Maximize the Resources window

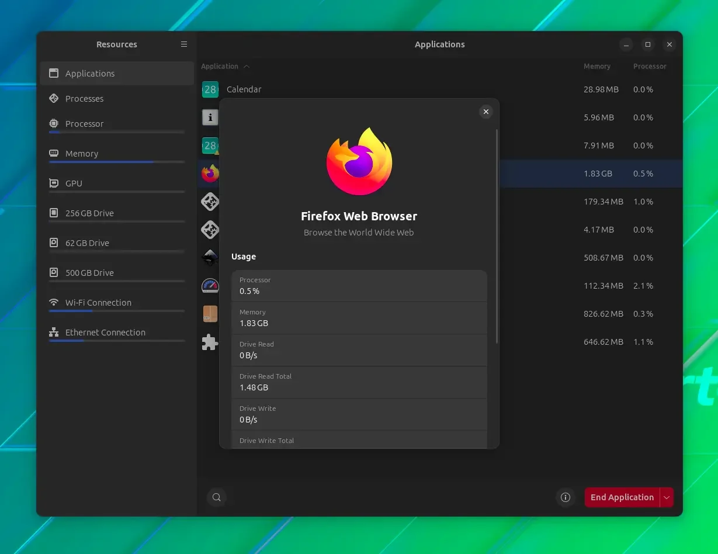click(648, 44)
